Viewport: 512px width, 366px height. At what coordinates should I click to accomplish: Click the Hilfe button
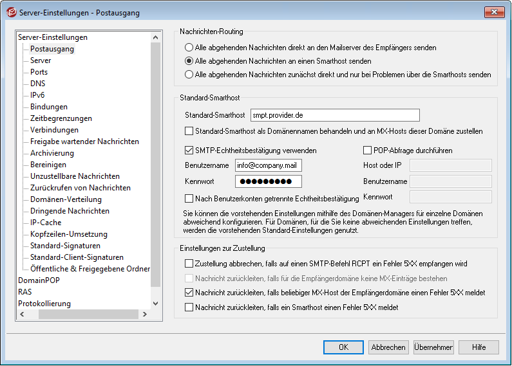(x=479, y=347)
